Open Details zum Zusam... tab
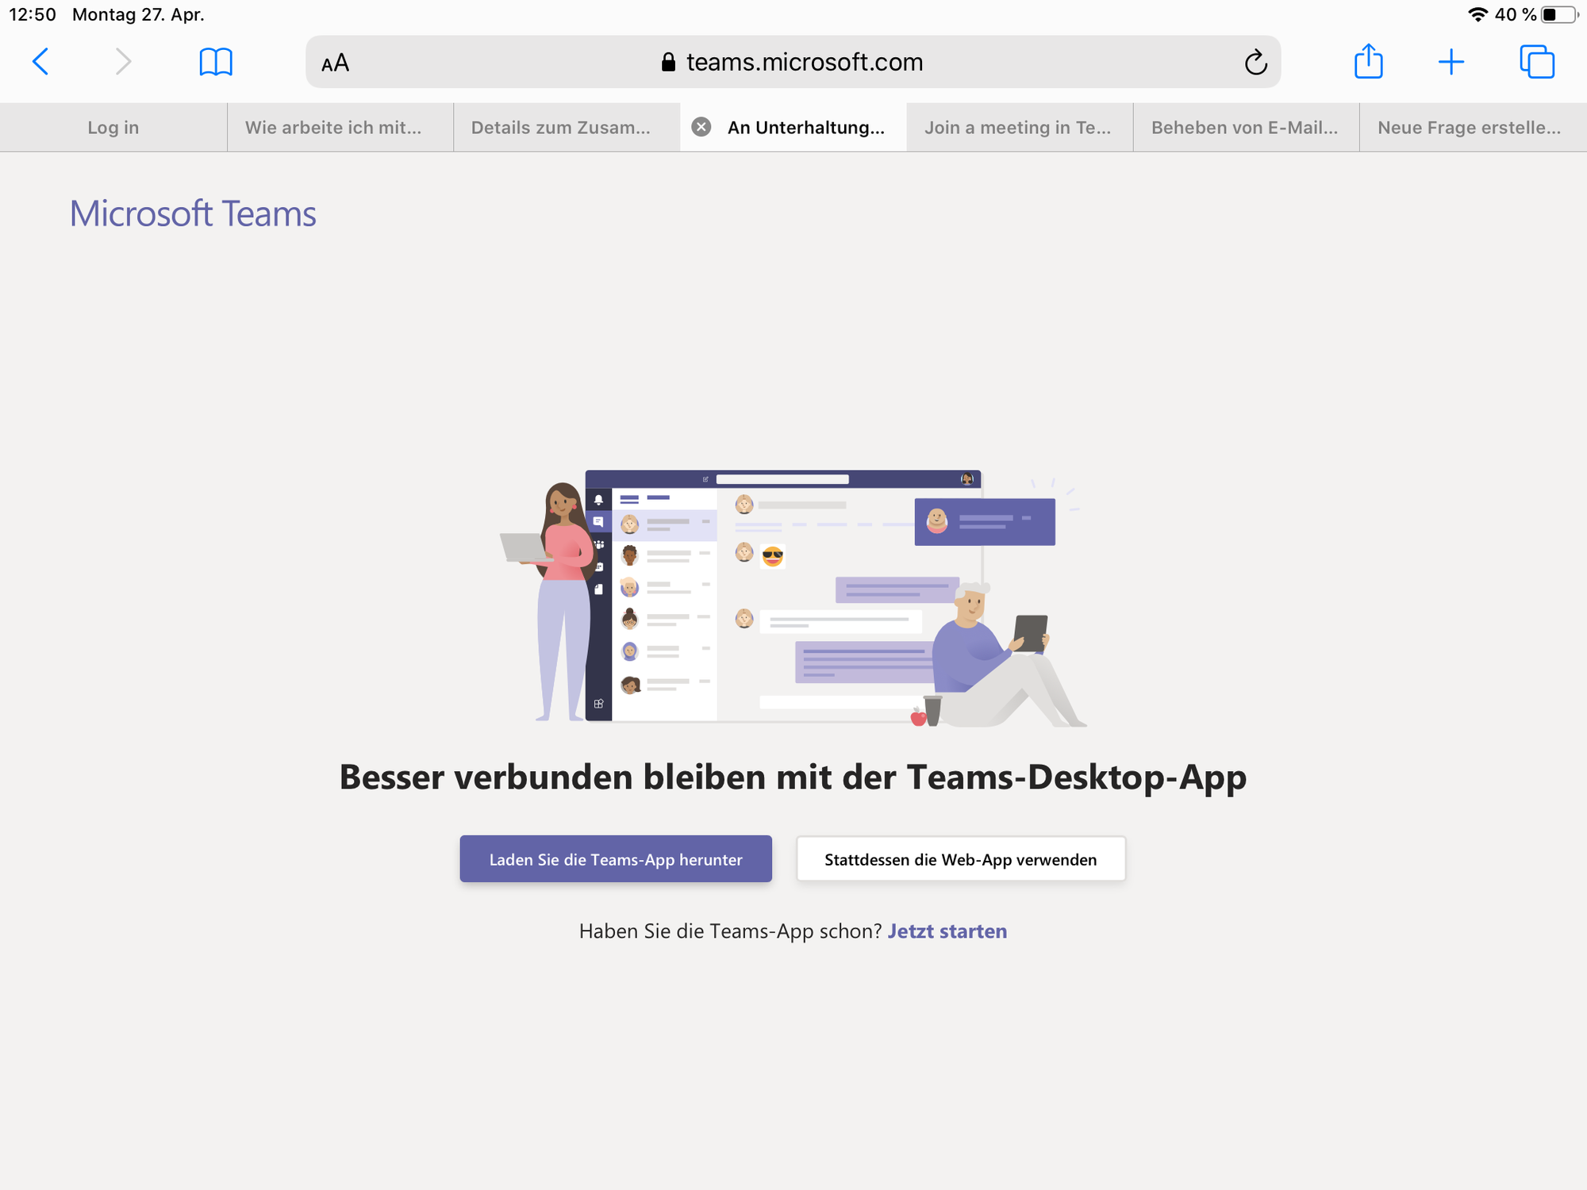Screen dimensions: 1587x1190 pos(567,128)
